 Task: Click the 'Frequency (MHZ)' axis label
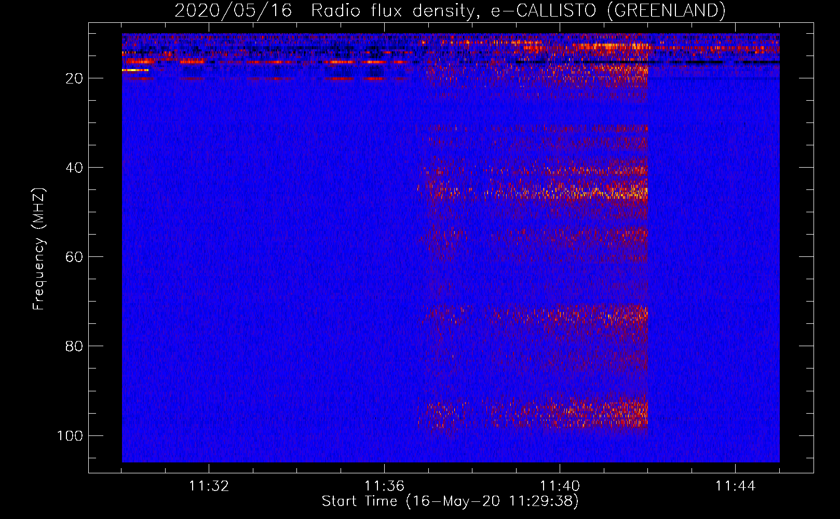[39, 249]
